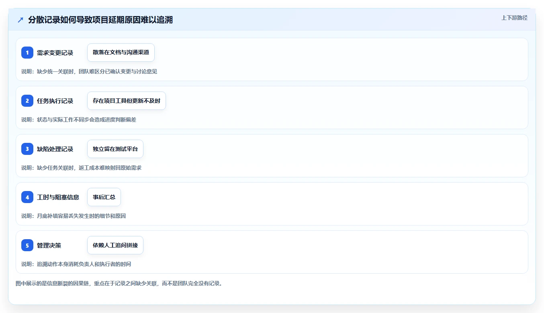The width and height of the screenshot is (544, 313).
Task: Click the number 2 step badge
Action: pyautogui.click(x=27, y=101)
